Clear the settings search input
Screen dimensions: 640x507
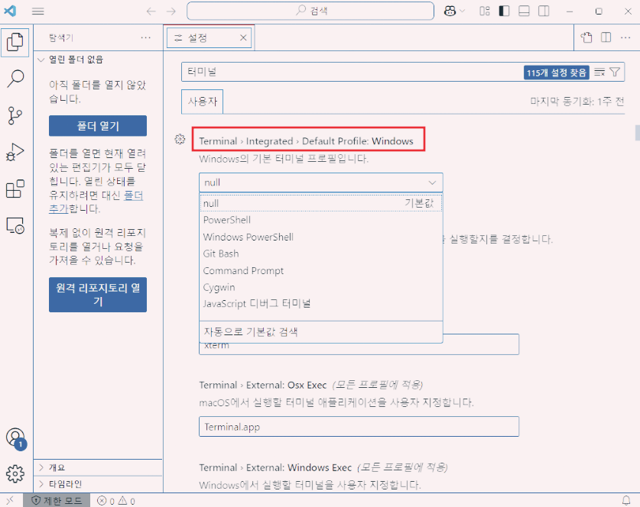[x=599, y=72]
